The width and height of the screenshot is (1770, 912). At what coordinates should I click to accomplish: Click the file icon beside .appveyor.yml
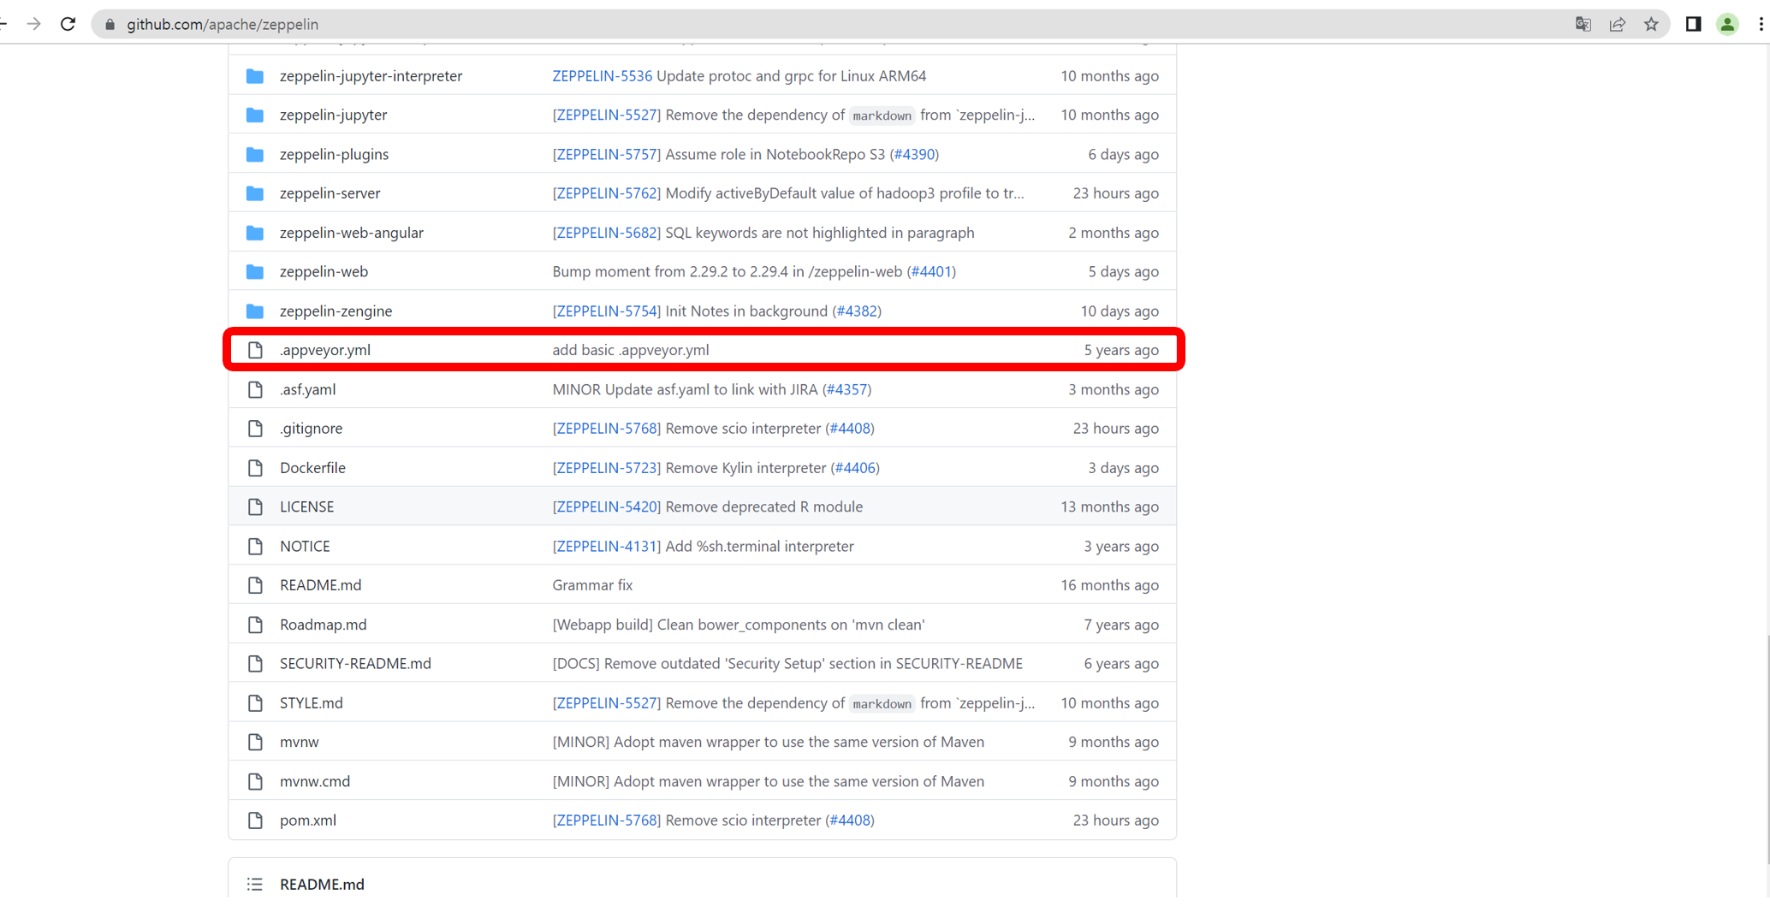(x=255, y=350)
